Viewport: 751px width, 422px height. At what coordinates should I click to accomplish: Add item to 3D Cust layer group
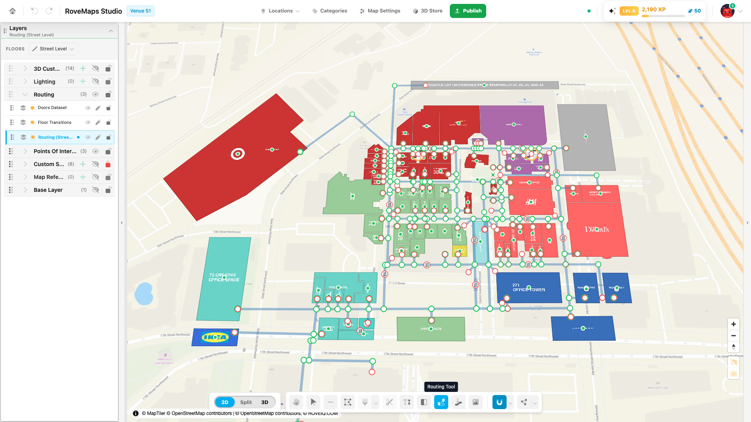click(83, 68)
